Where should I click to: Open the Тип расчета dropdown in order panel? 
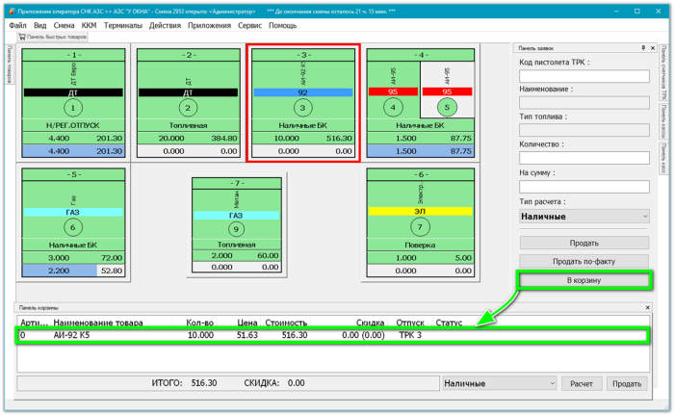(583, 217)
